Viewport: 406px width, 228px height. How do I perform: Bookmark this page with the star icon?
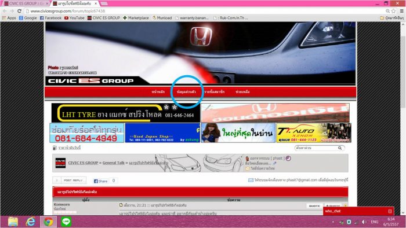tap(394, 11)
